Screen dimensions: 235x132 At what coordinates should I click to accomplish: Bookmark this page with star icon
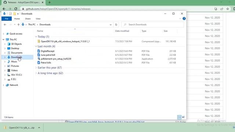[x=228, y=9]
